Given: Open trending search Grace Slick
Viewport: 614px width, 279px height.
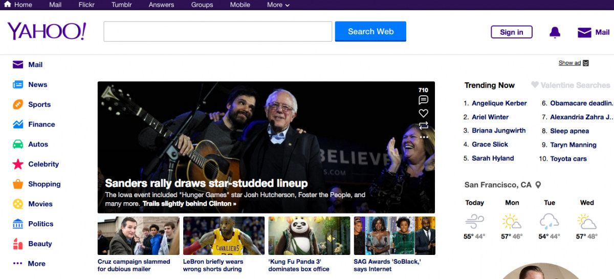Looking at the screenshot, I should pyautogui.click(x=490, y=144).
